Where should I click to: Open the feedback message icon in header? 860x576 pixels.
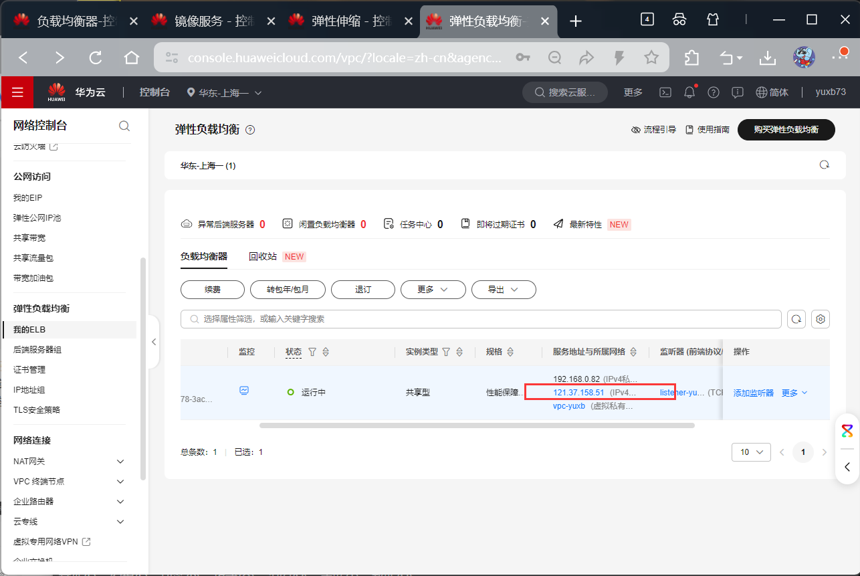(x=738, y=92)
